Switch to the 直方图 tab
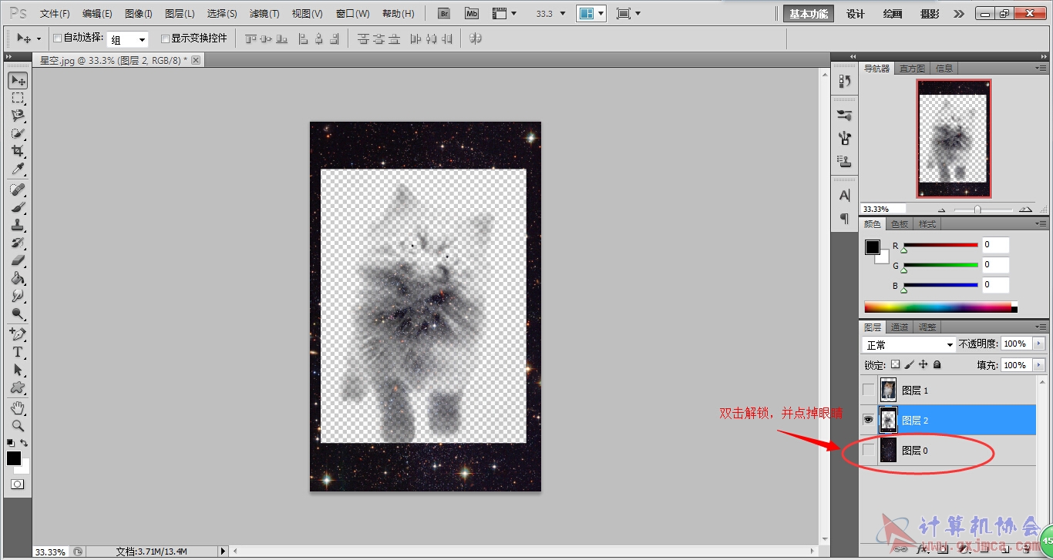Image resolution: width=1053 pixels, height=560 pixels. pos(913,69)
